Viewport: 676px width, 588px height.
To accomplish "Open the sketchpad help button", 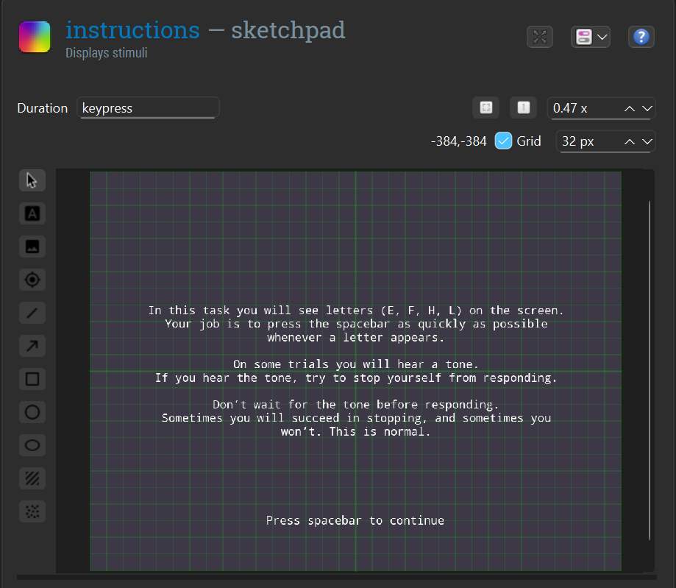I will (x=641, y=37).
